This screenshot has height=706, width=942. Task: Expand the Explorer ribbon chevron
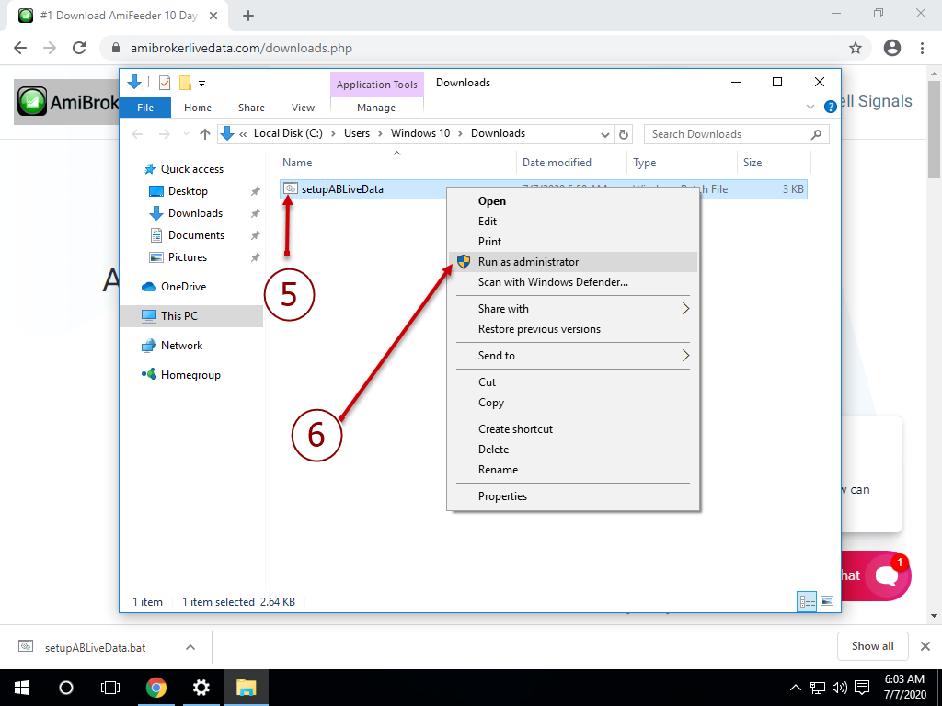(810, 107)
